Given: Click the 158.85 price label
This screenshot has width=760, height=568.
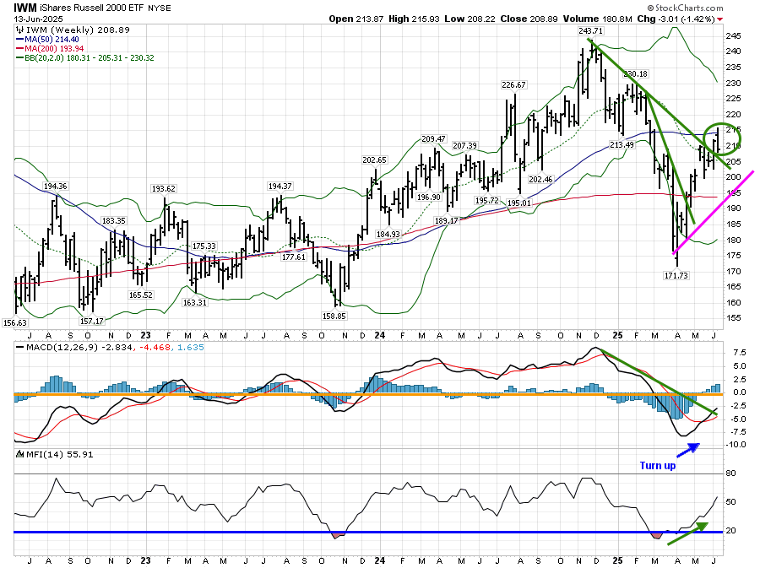Looking at the screenshot, I should tap(334, 316).
